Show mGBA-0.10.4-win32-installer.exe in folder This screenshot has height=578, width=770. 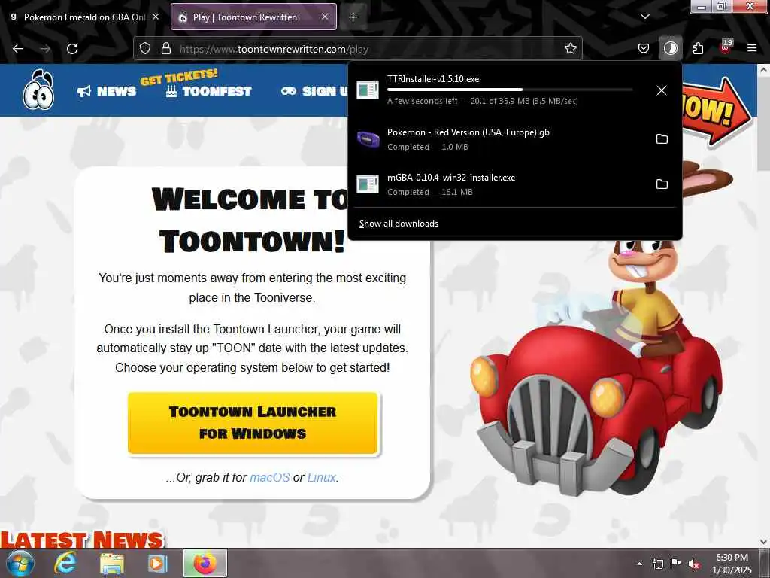point(662,184)
